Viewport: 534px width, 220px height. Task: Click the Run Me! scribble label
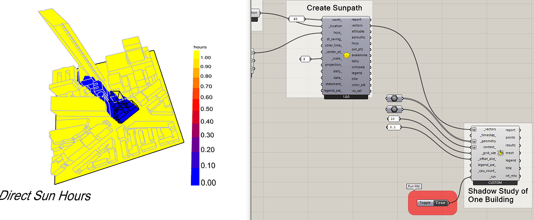point(413,187)
